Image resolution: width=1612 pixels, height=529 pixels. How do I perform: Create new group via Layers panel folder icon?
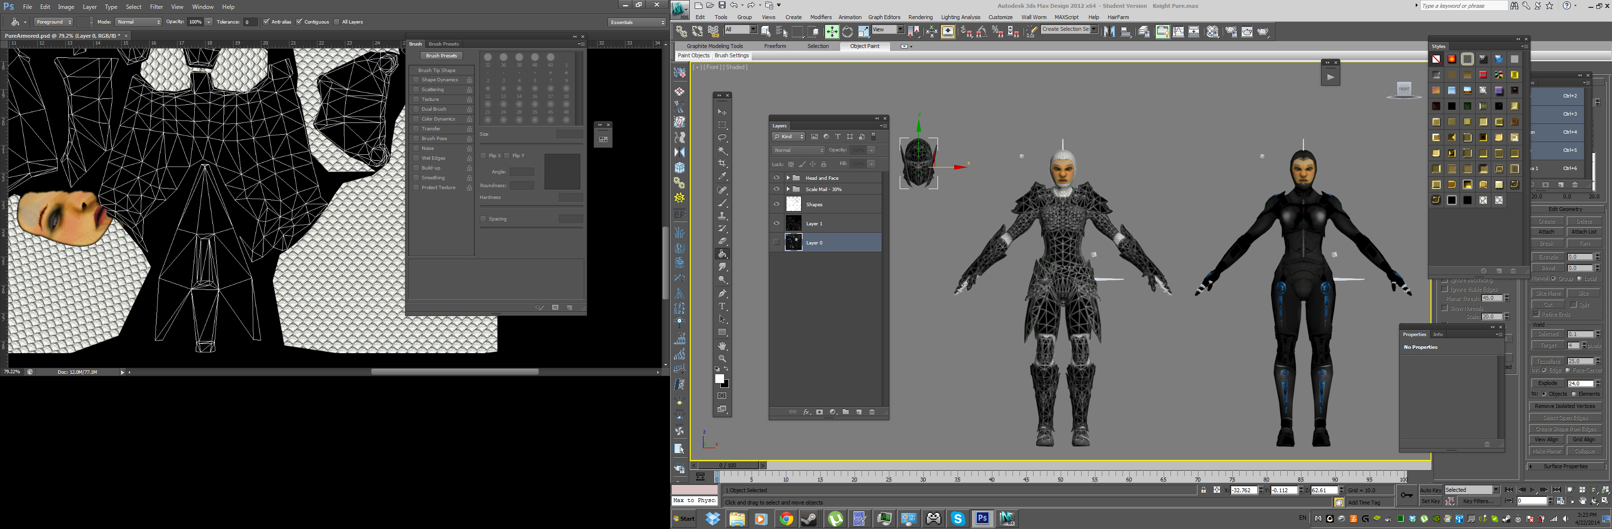point(845,412)
